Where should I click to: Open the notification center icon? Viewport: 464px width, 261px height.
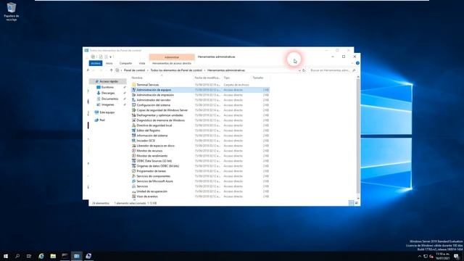pos(457,256)
